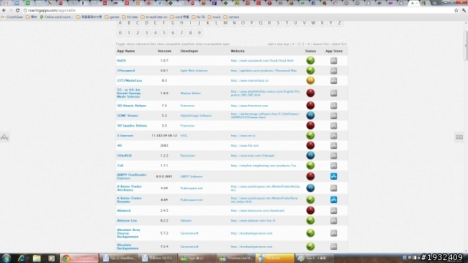Reload the page with the refresh icon
The width and height of the screenshot is (468, 263).
[18, 10]
